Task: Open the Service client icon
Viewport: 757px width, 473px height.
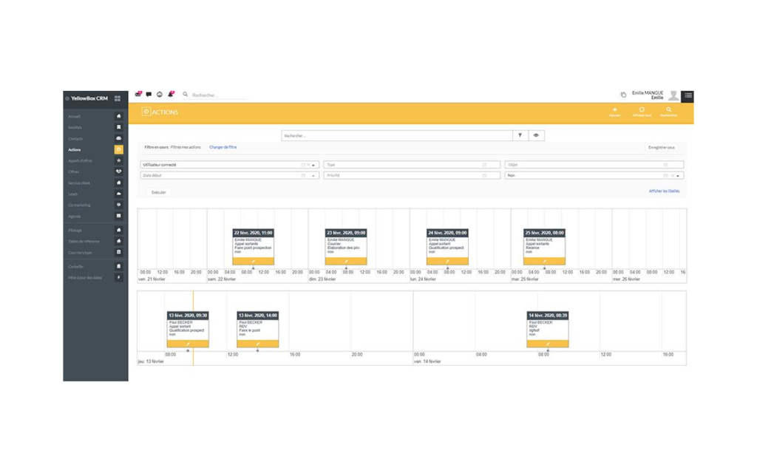Action: [x=119, y=183]
